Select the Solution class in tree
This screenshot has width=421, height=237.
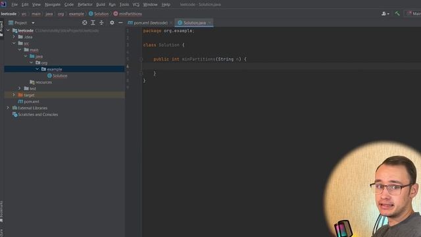tap(60, 76)
